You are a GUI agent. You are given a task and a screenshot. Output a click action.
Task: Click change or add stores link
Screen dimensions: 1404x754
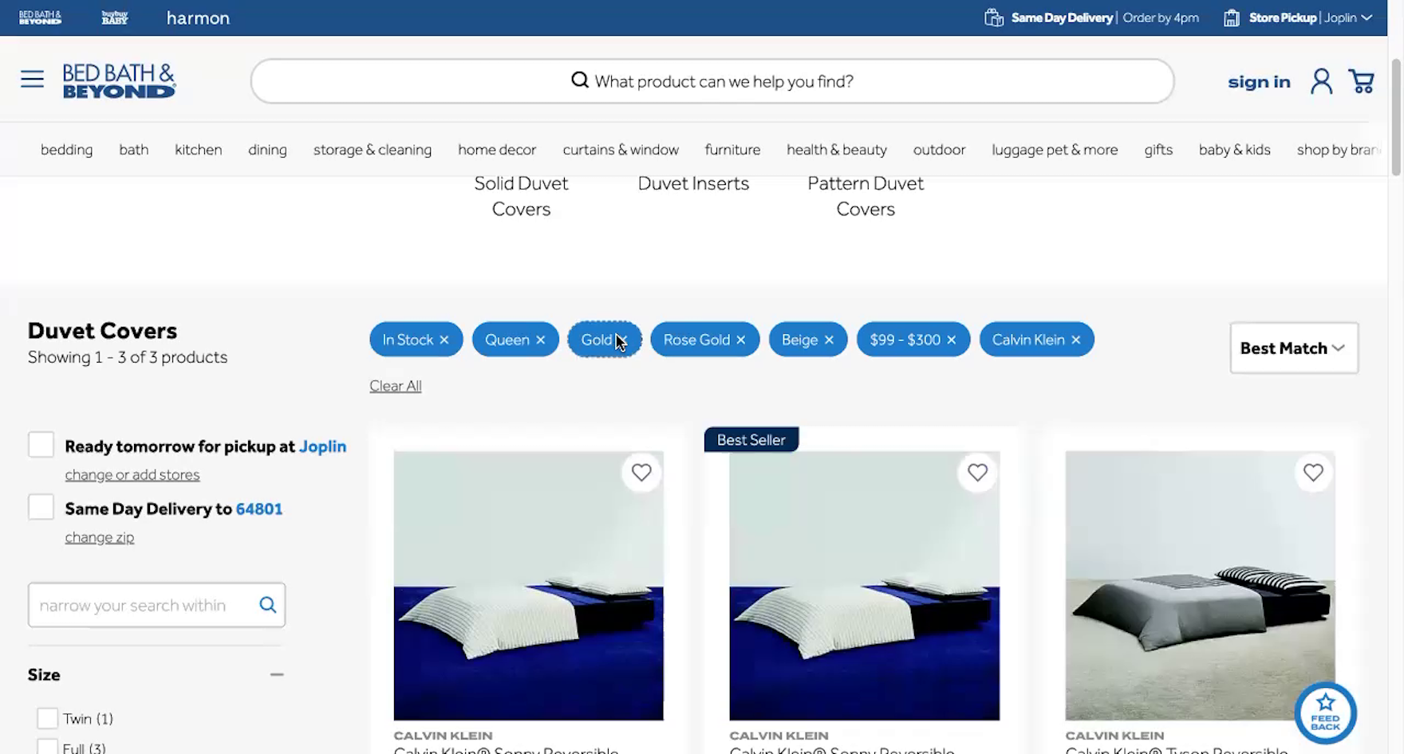132,474
